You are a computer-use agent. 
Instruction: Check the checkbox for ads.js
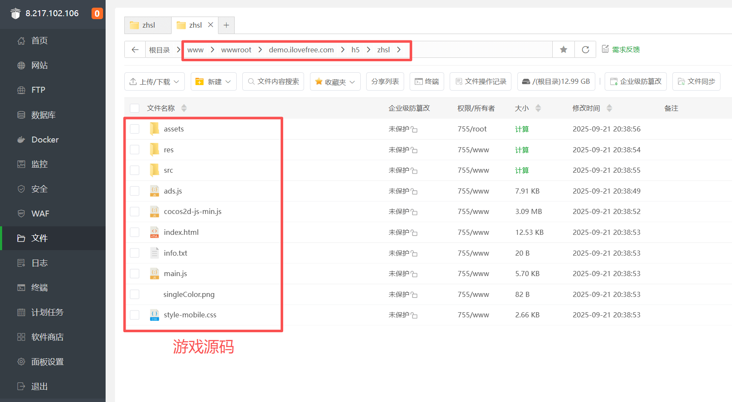click(x=135, y=191)
